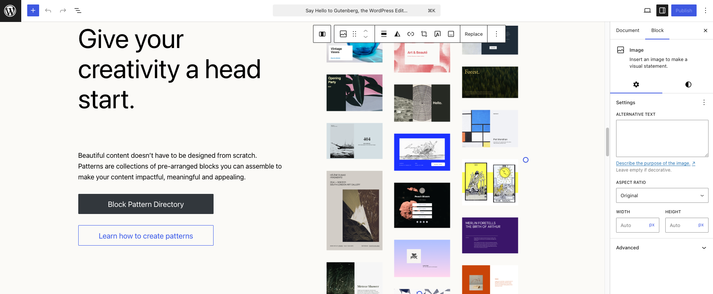Open the Aspect Ratio dropdown
The image size is (713, 294).
[662, 195]
